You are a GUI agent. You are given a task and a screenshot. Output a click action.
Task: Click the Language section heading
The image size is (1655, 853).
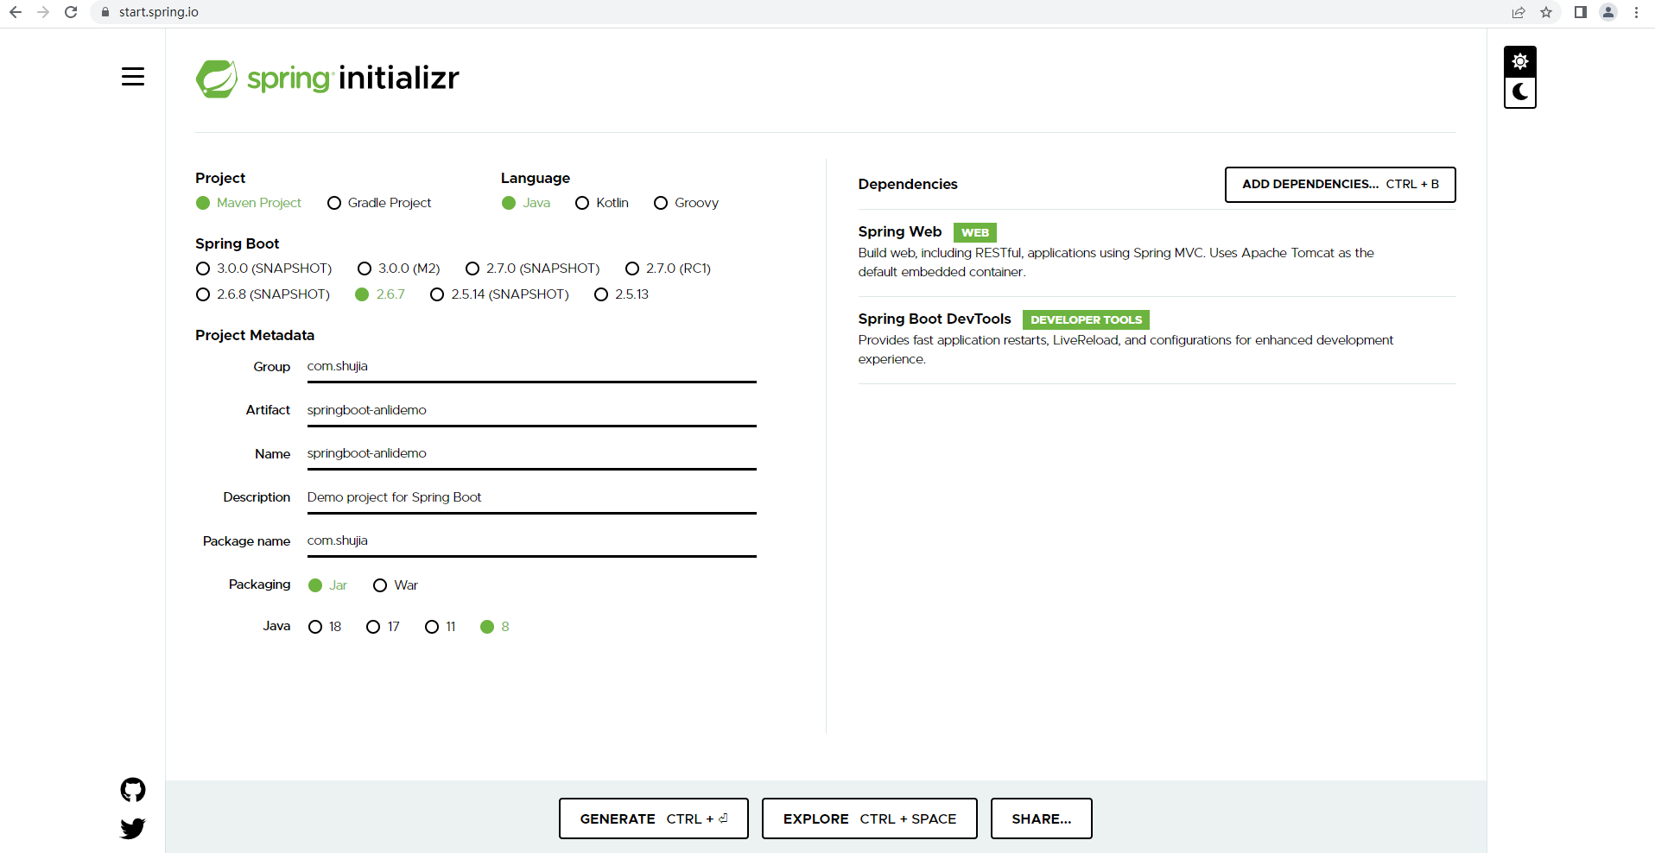[x=536, y=178]
